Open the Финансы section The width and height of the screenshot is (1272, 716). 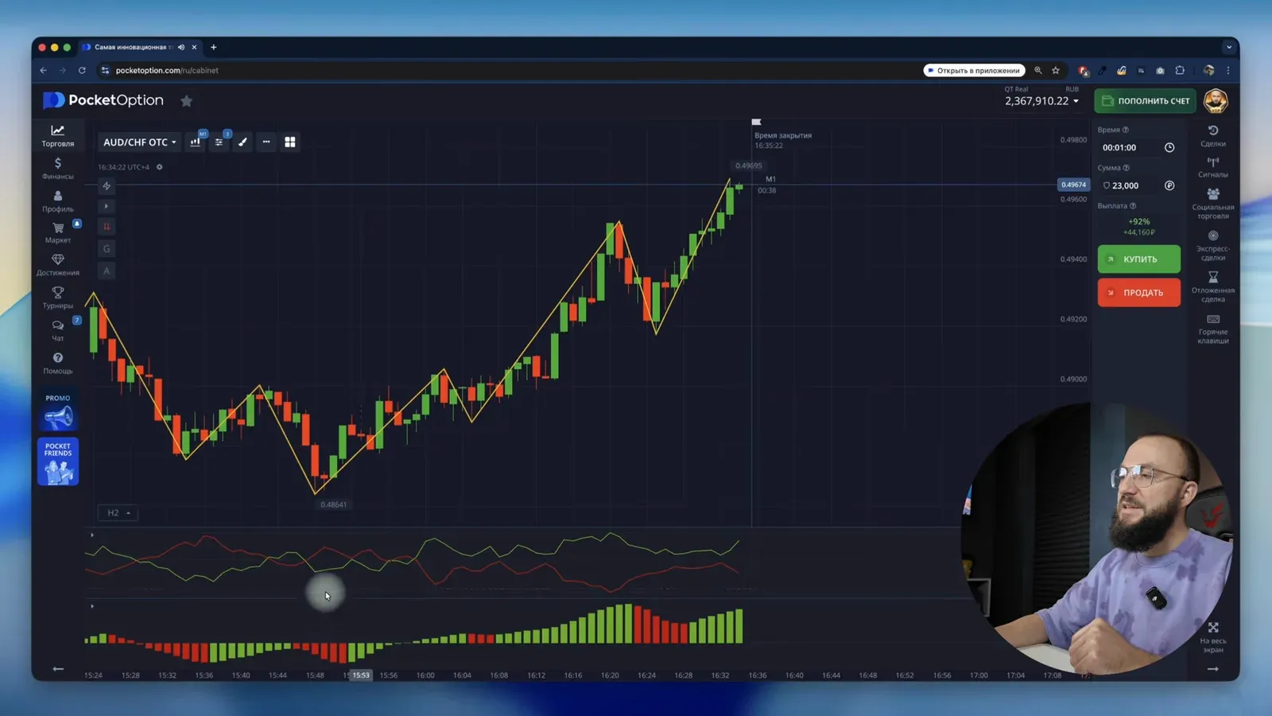point(57,169)
